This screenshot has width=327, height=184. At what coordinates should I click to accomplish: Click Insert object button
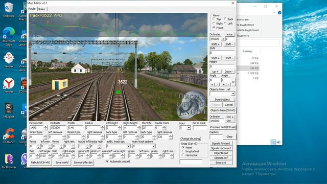(x=222, y=100)
